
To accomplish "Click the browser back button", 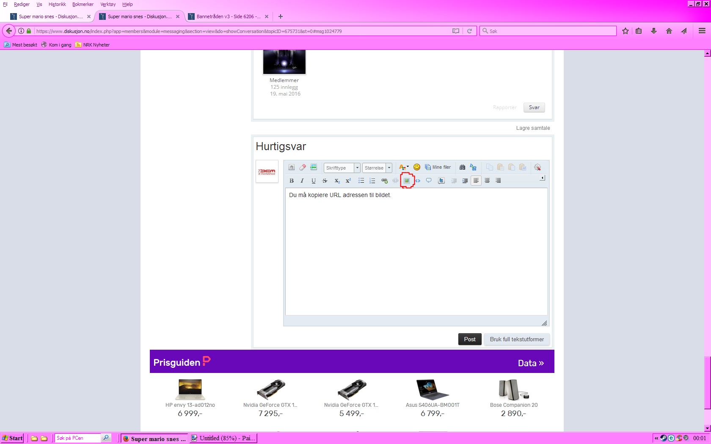I will 9,31.
